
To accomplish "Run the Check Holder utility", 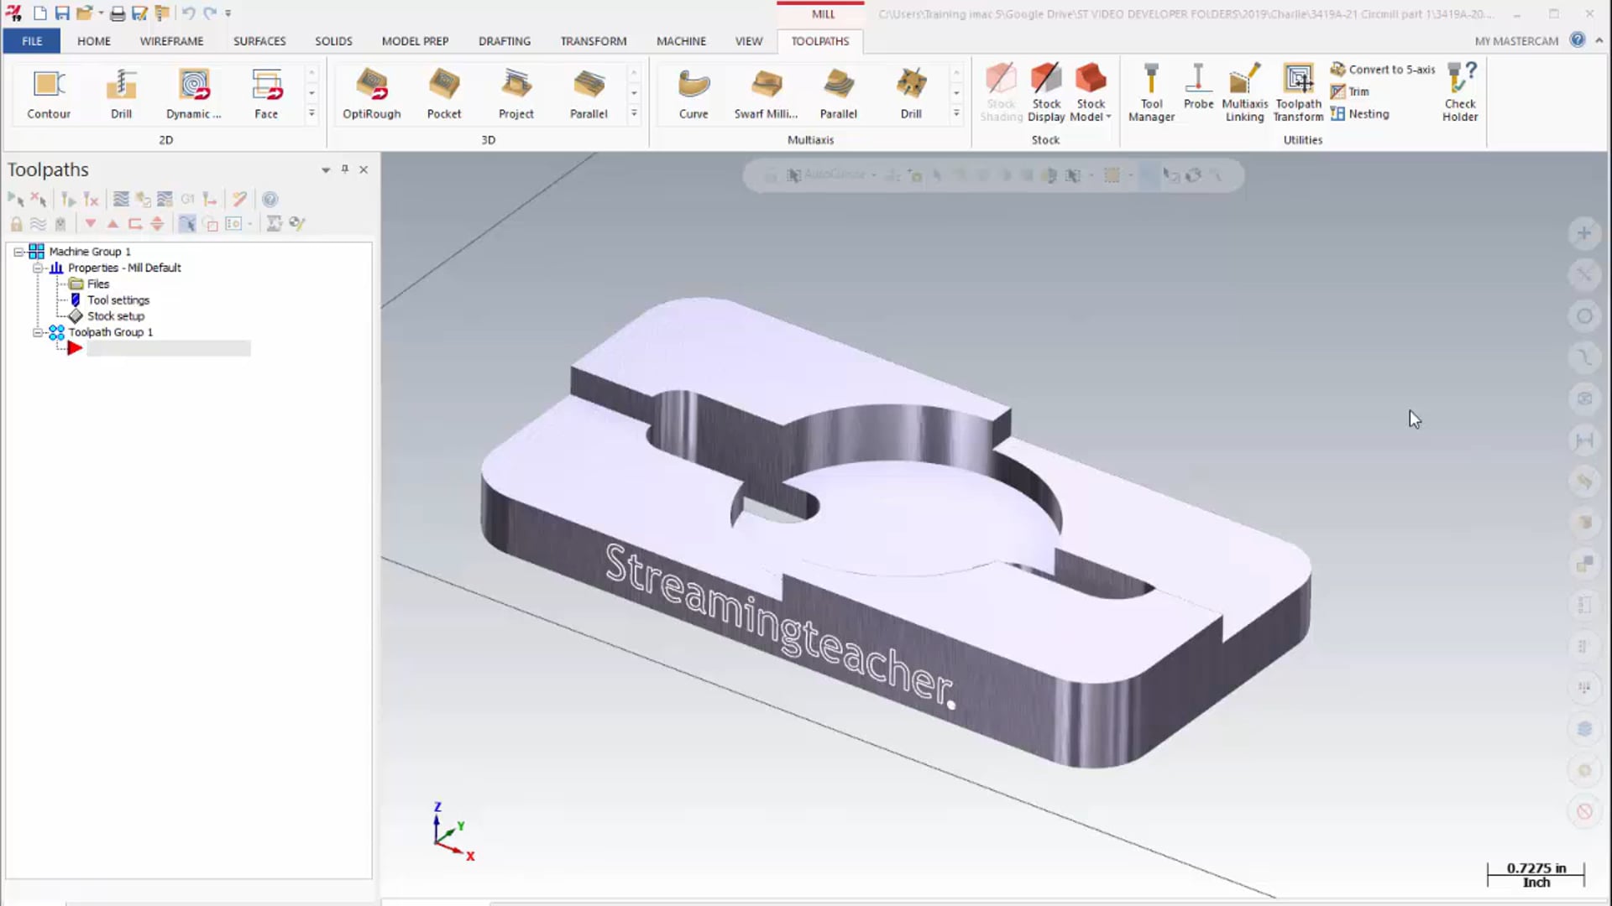I will pyautogui.click(x=1460, y=93).
